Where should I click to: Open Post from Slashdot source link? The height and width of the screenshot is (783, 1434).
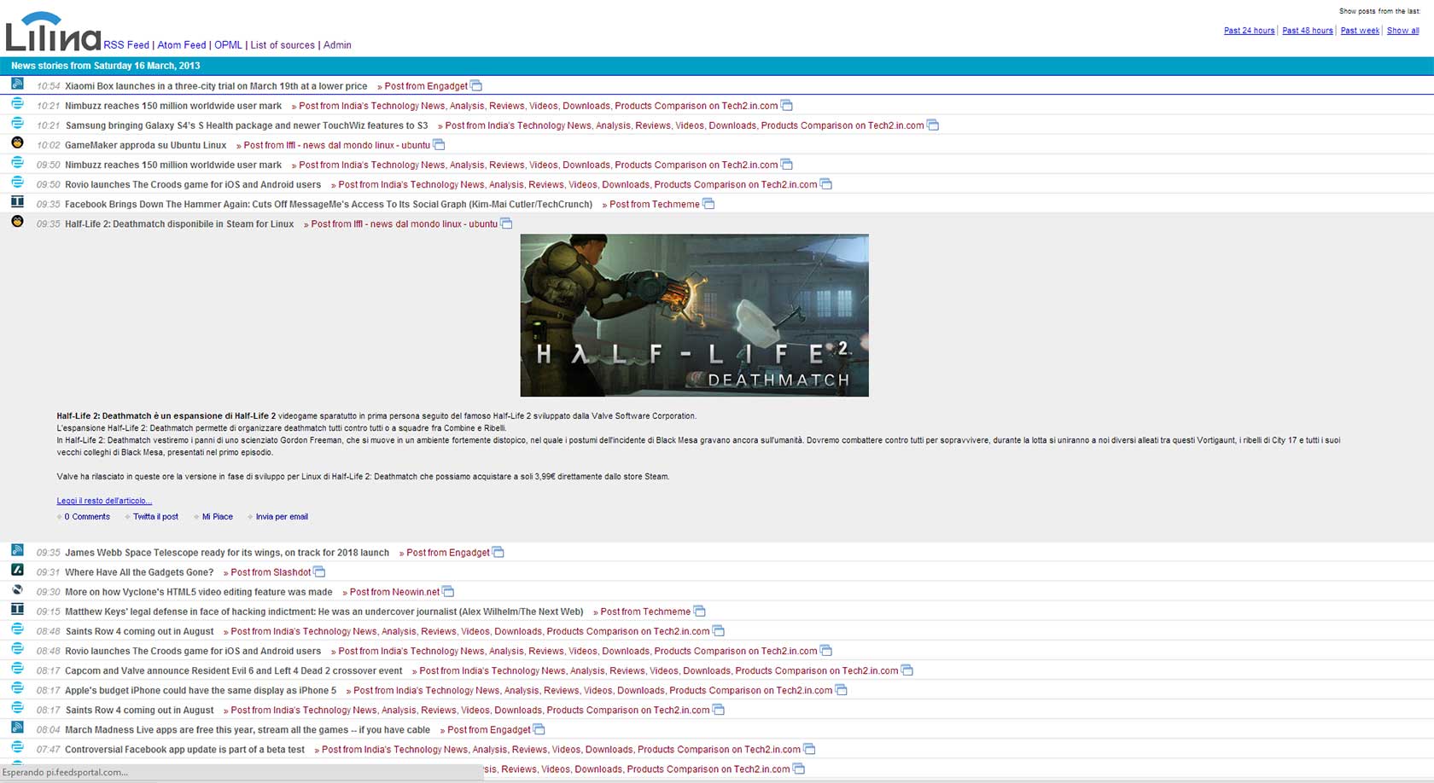[x=271, y=572]
